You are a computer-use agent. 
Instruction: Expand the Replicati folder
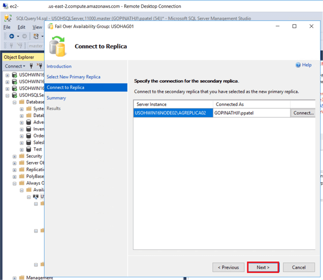[14, 170]
